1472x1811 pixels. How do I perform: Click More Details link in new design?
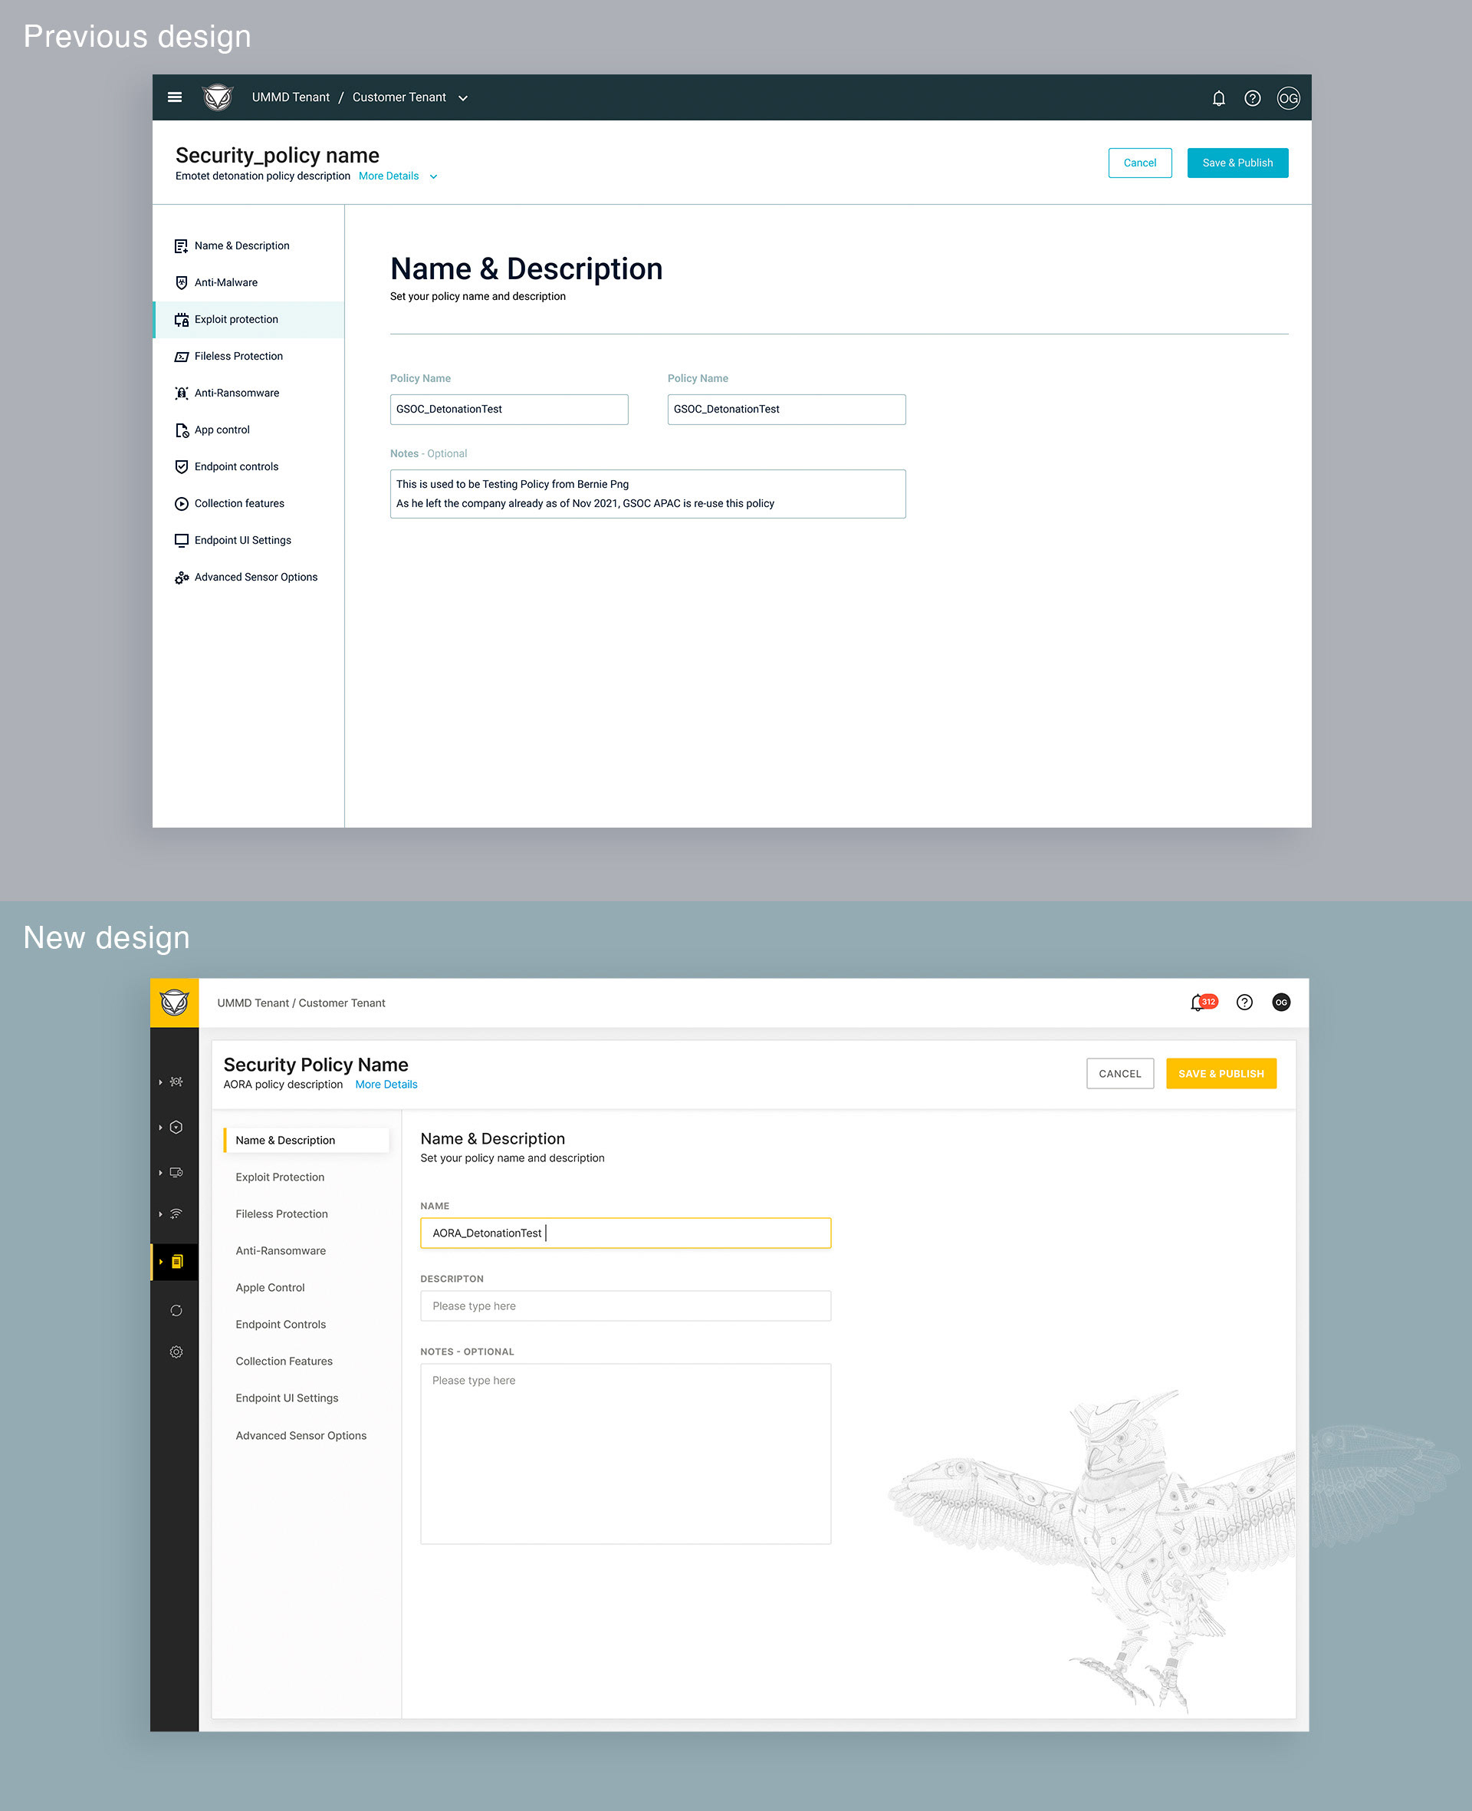[386, 1085]
